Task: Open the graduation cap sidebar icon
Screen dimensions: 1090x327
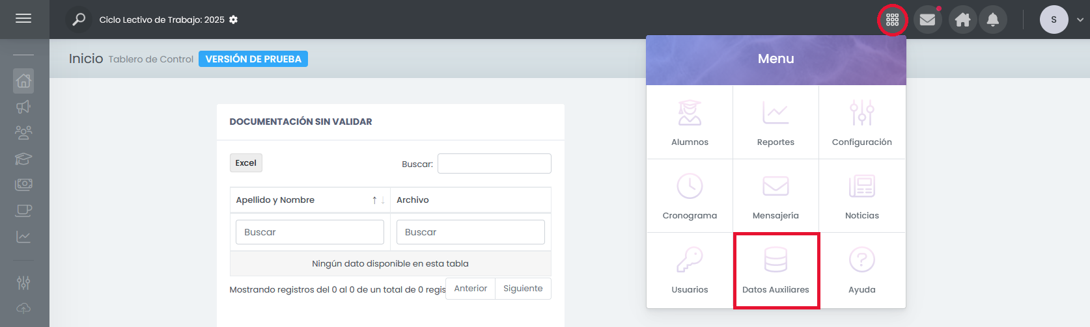Action: pyautogui.click(x=23, y=159)
